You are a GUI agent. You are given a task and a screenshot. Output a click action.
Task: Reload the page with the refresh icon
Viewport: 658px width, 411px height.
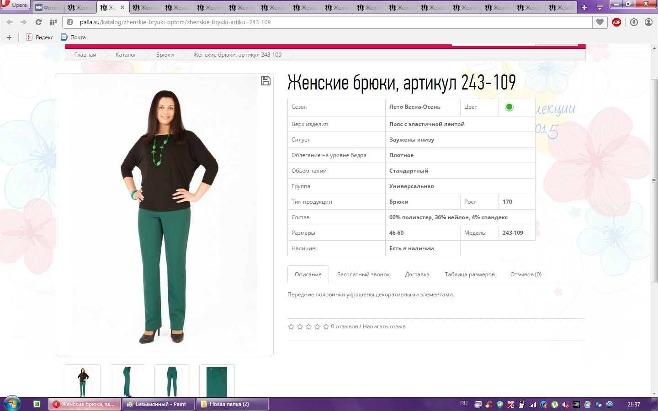pyautogui.click(x=38, y=22)
